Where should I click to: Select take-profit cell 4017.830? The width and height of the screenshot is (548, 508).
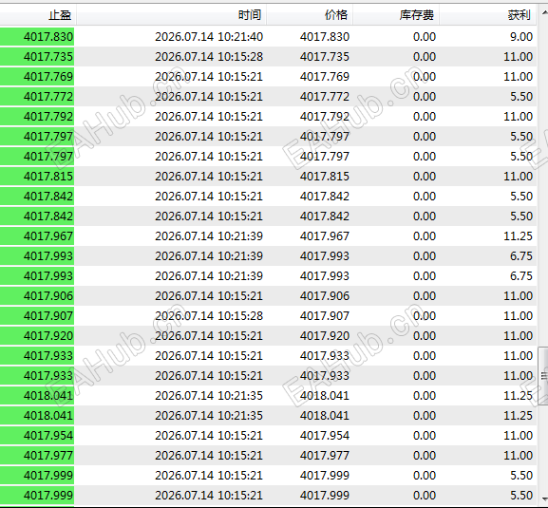pos(37,37)
